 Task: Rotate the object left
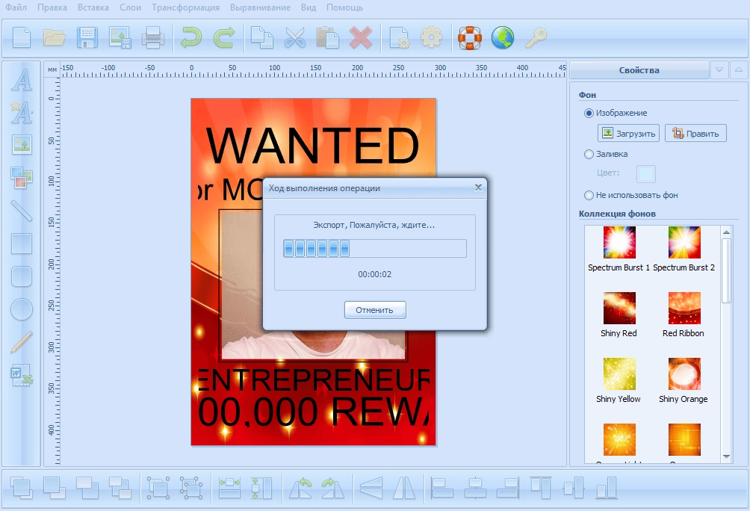(x=300, y=488)
